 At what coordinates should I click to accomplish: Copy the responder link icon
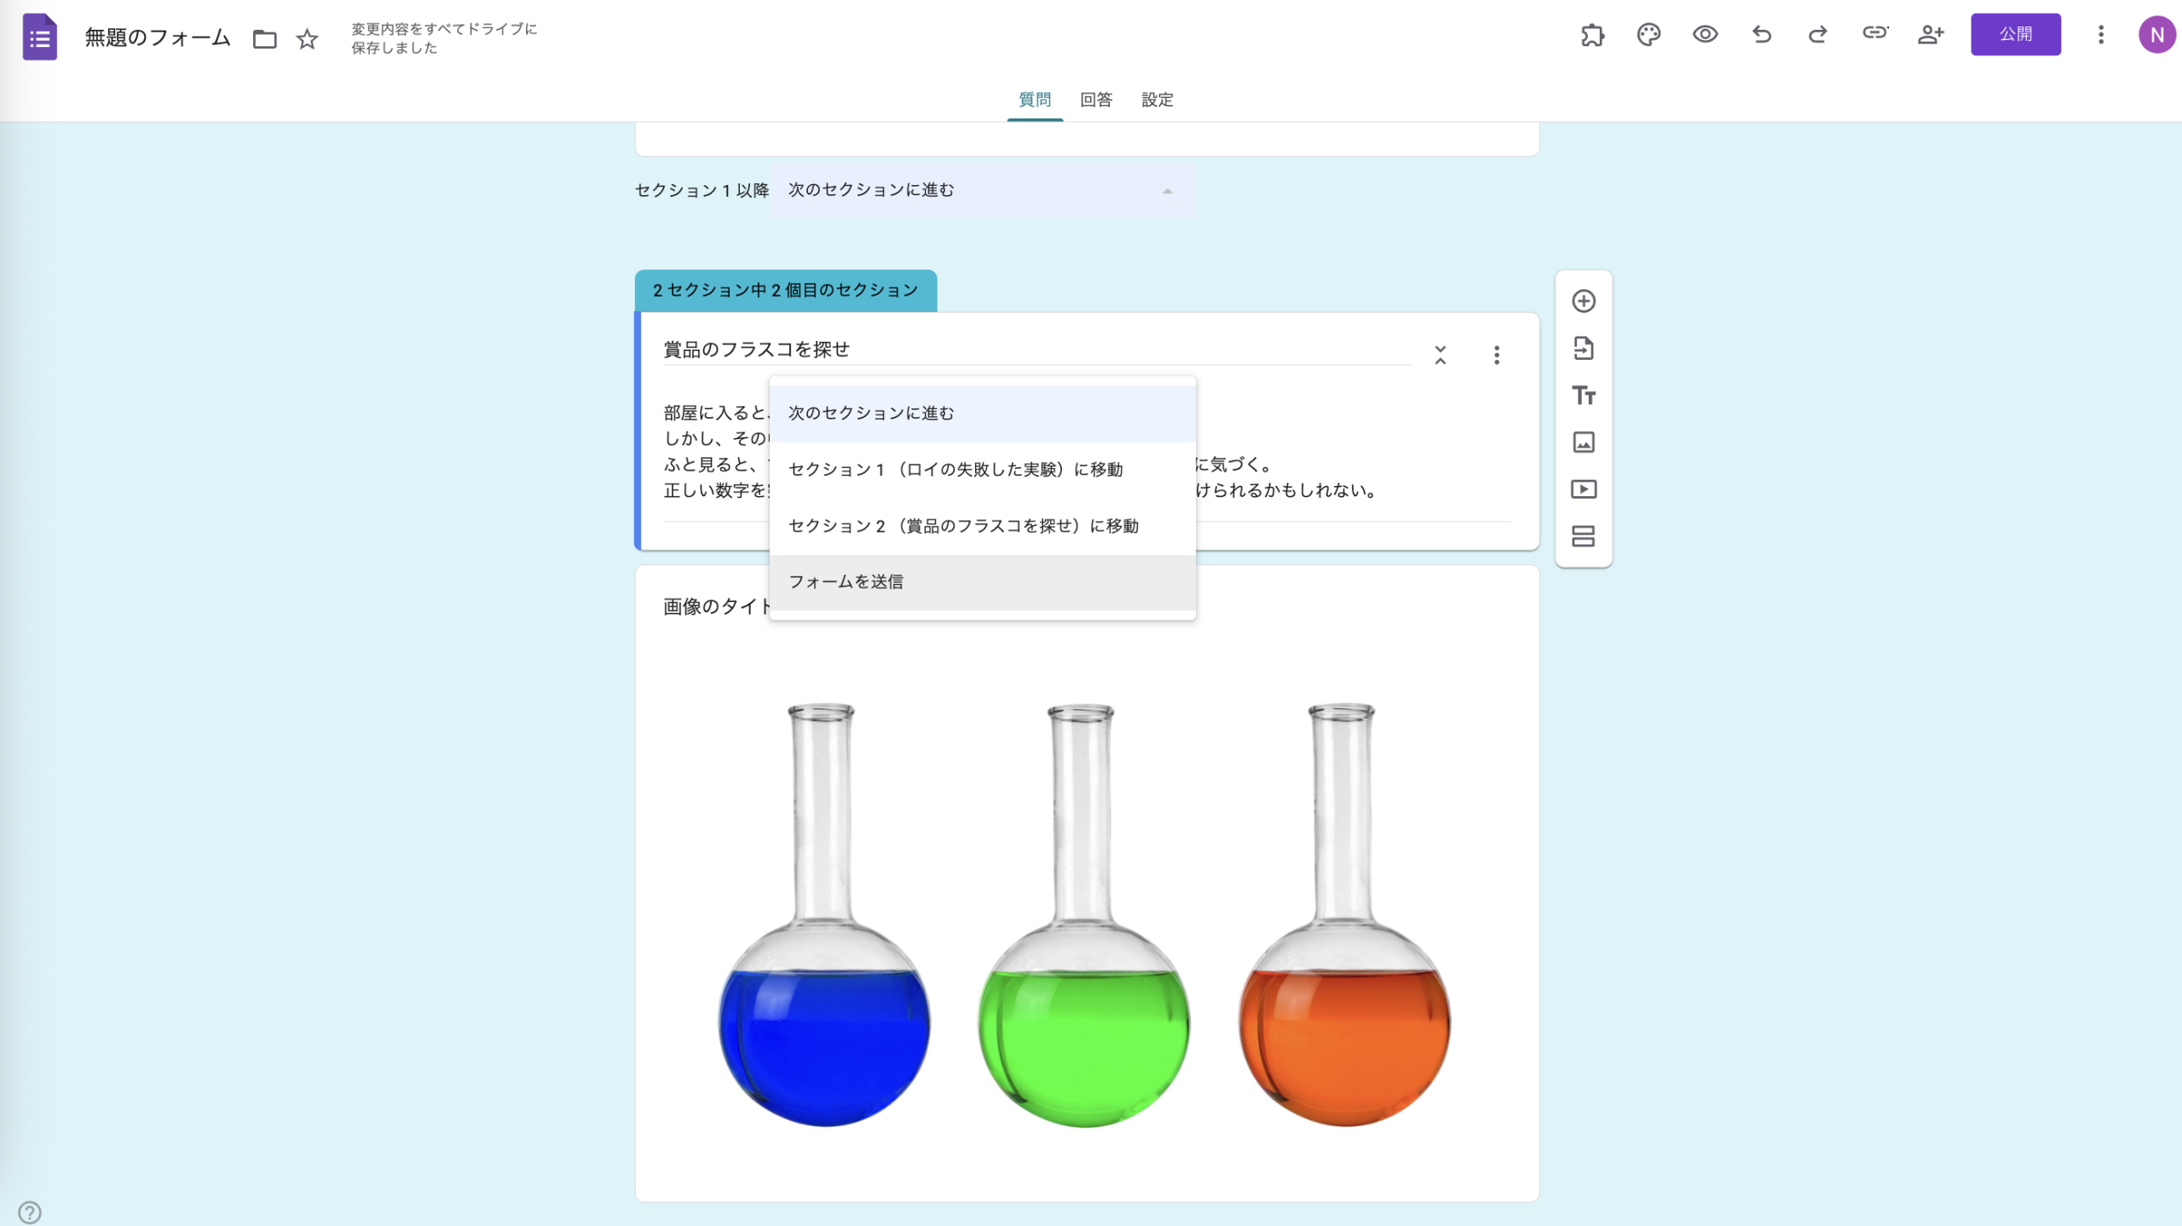(x=1874, y=34)
